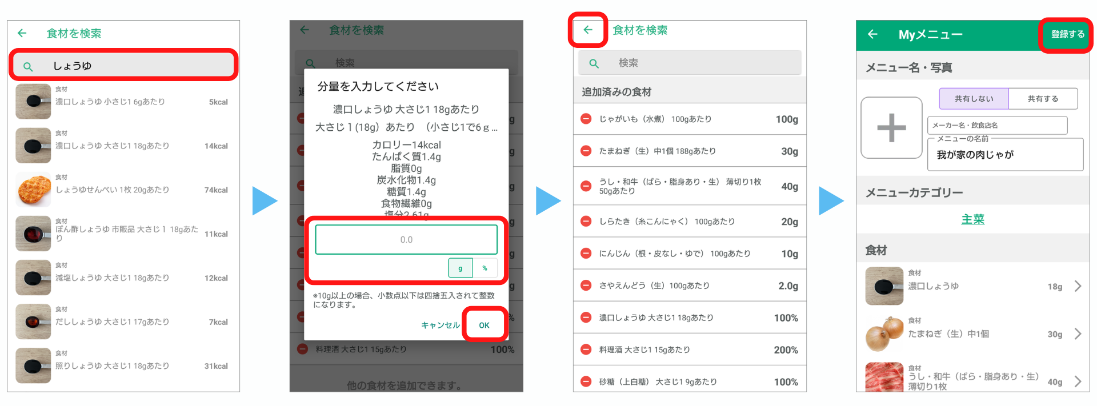Image resolution: width=1097 pixels, height=406 pixels.
Task: Click magnifier icon in 追加済みの食材 search bar
Action: [594, 63]
